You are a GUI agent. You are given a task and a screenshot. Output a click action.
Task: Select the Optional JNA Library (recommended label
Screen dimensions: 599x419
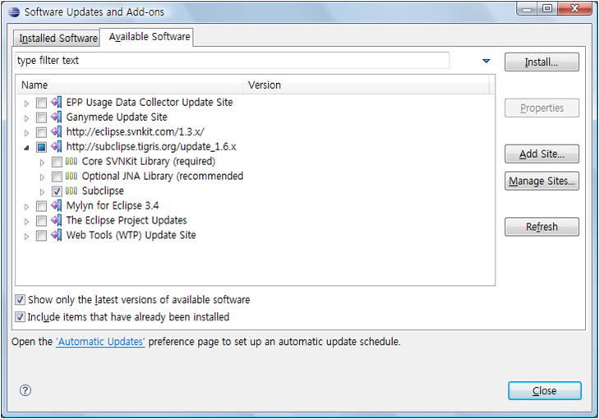point(163,176)
